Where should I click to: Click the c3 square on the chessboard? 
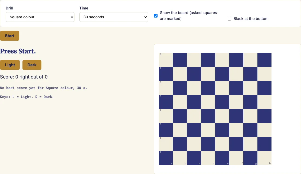194,130
